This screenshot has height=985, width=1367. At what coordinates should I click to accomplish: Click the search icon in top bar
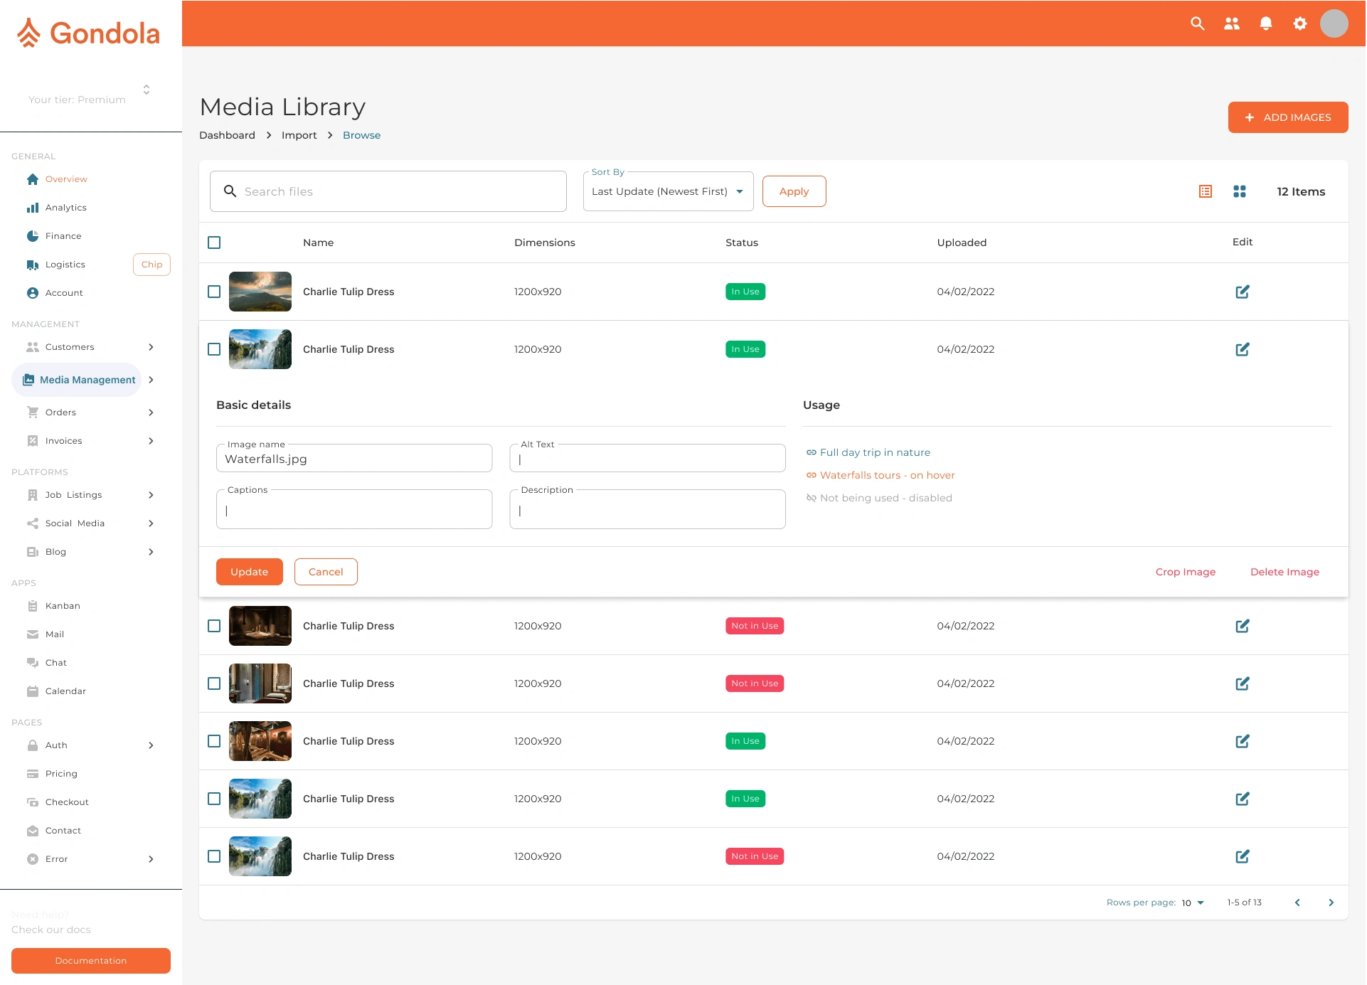1197,23
